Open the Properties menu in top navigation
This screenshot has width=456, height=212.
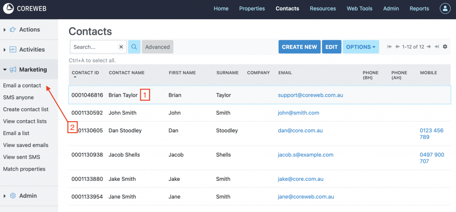(x=252, y=8)
